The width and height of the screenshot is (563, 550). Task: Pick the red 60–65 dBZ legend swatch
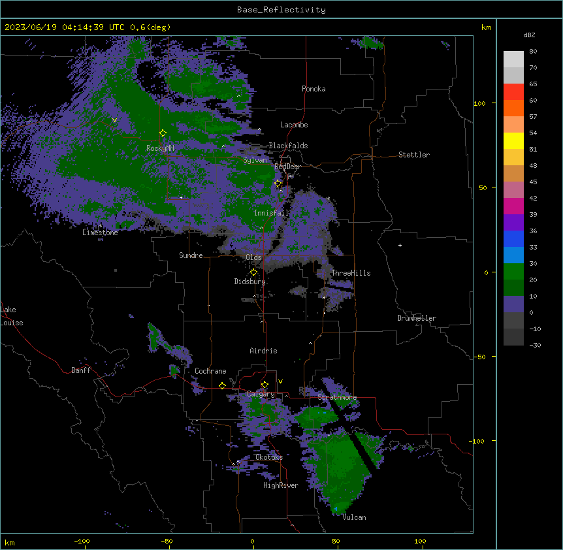tap(513, 91)
